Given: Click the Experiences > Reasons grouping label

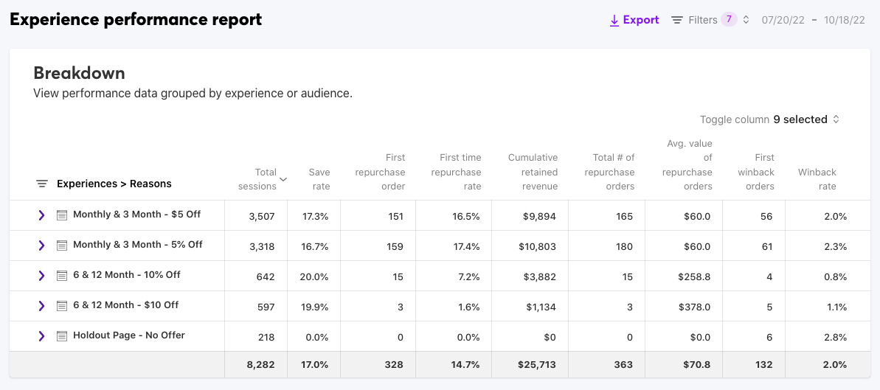Looking at the screenshot, I should [114, 184].
